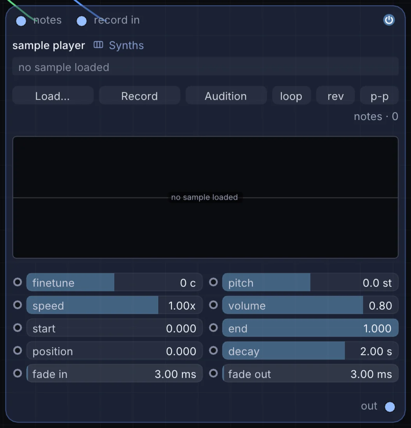Click the speed modulation port

pos(18,305)
